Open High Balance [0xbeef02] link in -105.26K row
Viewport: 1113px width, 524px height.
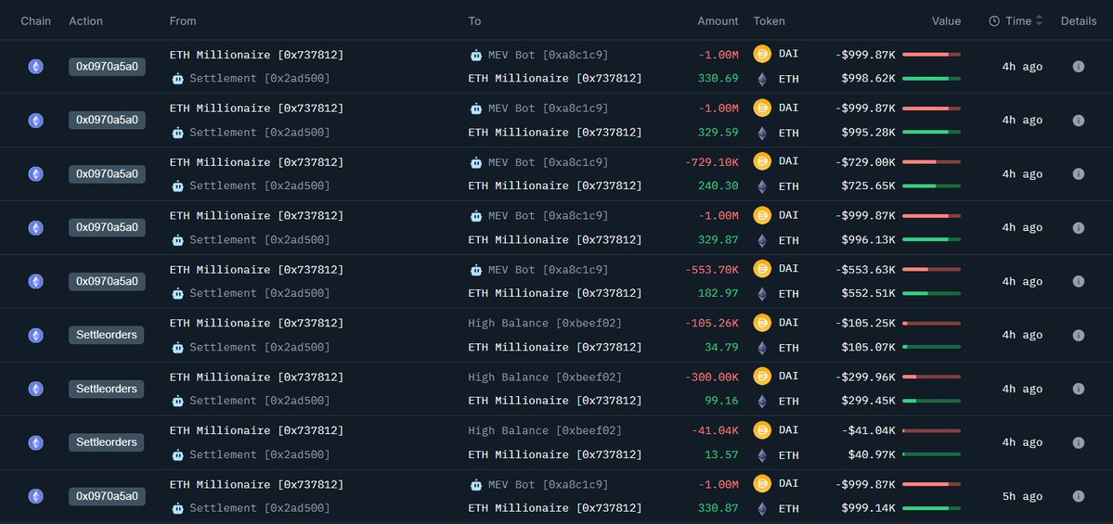coord(545,324)
